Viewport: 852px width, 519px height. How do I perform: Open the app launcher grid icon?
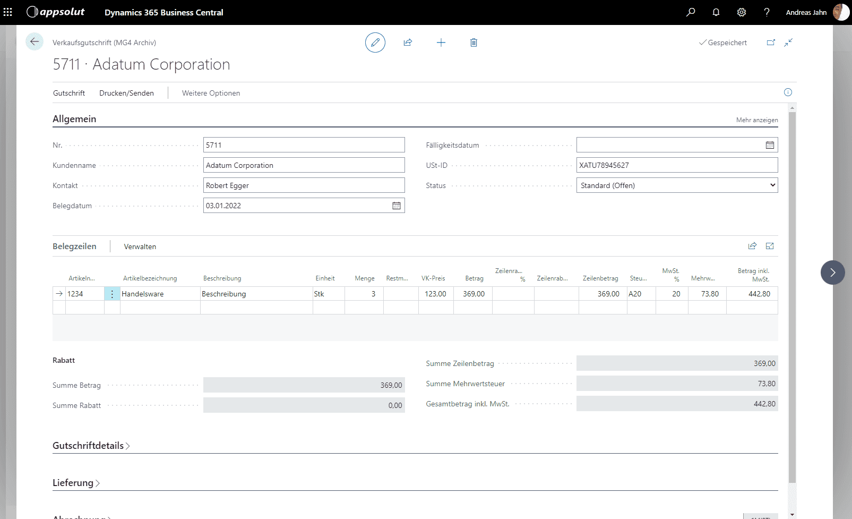(x=8, y=12)
